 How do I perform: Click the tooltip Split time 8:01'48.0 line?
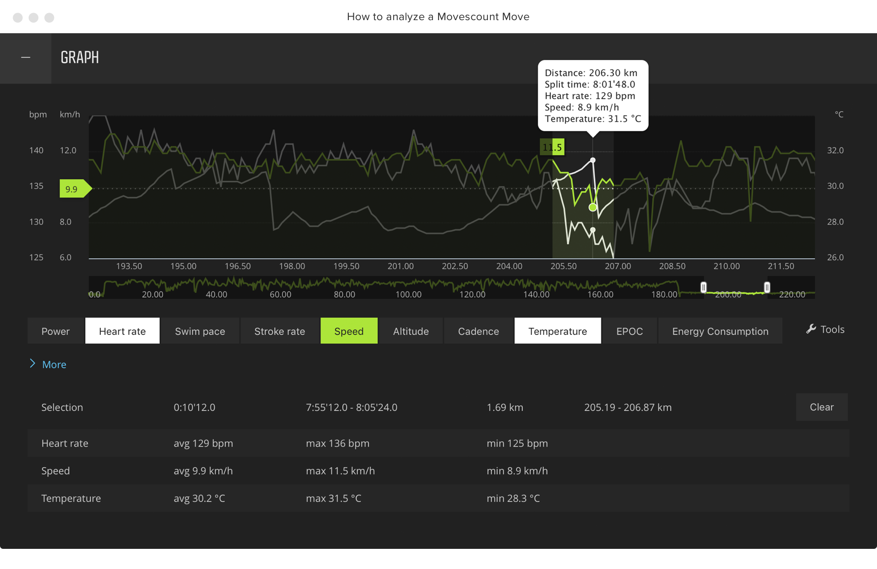click(x=590, y=85)
